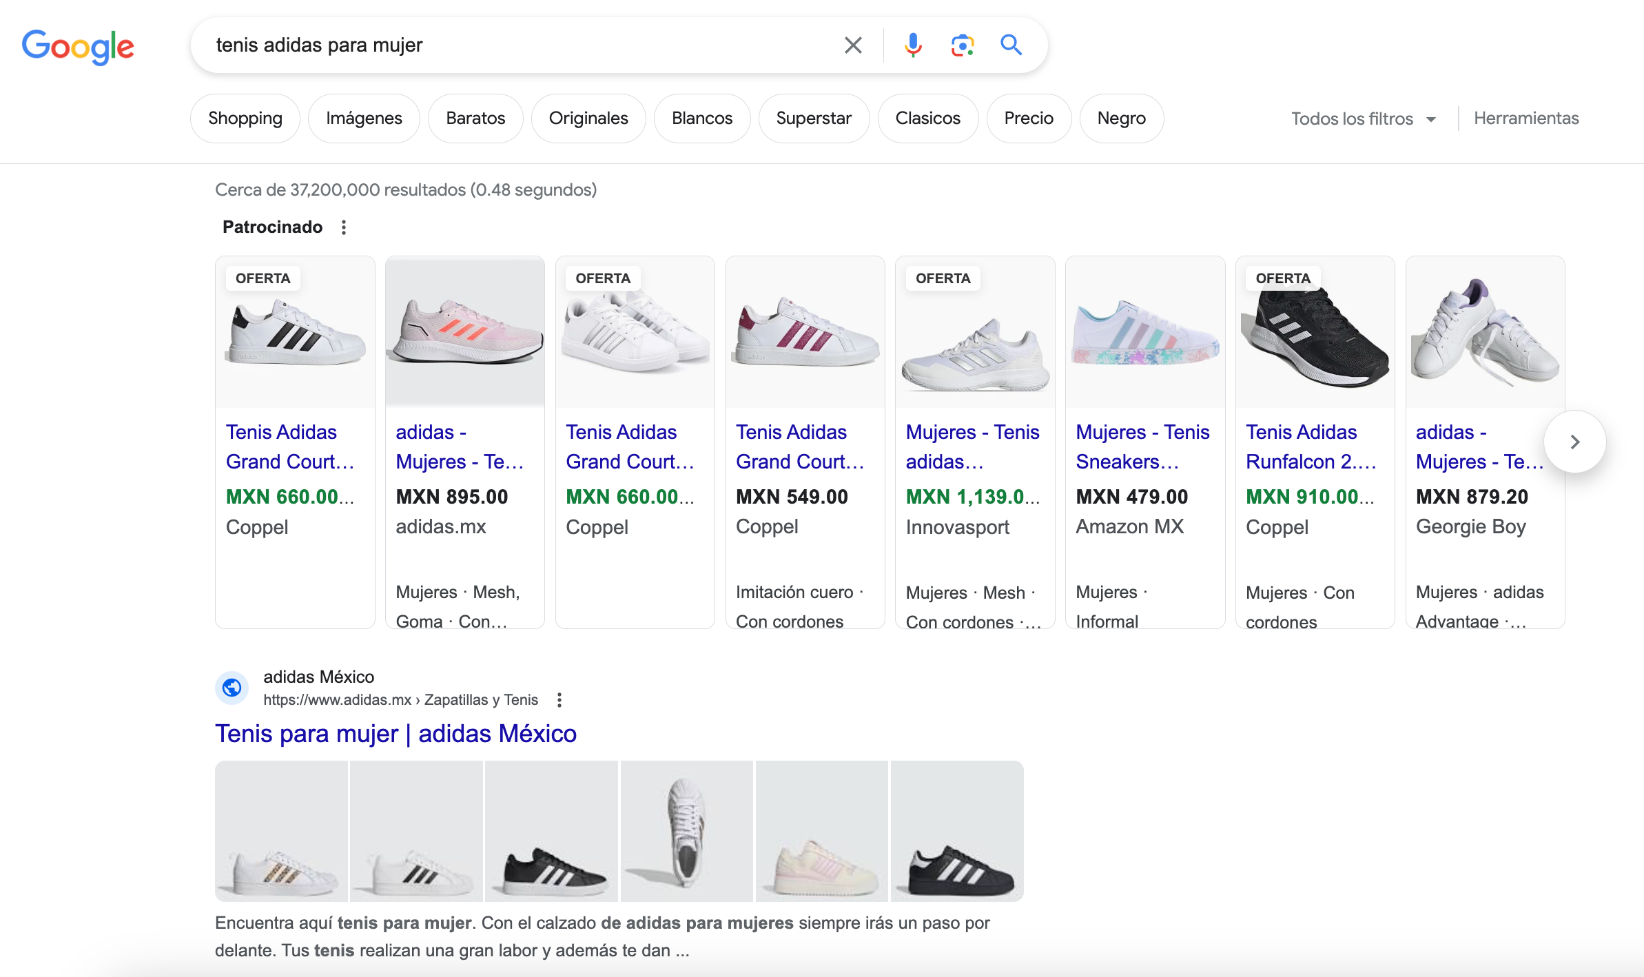Open the Innovasport white tennis shoe image
The height and width of the screenshot is (977, 1644).
point(975,333)
